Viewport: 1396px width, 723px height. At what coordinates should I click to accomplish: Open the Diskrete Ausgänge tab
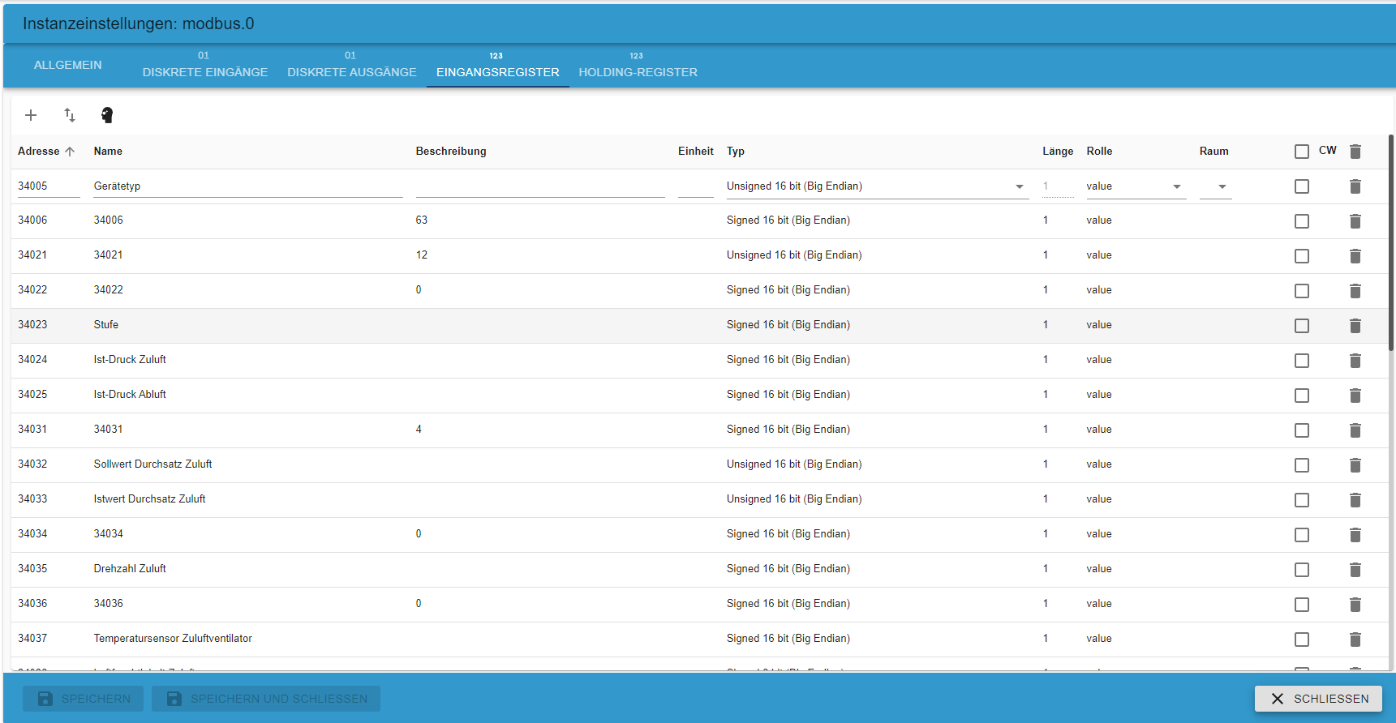352,65
